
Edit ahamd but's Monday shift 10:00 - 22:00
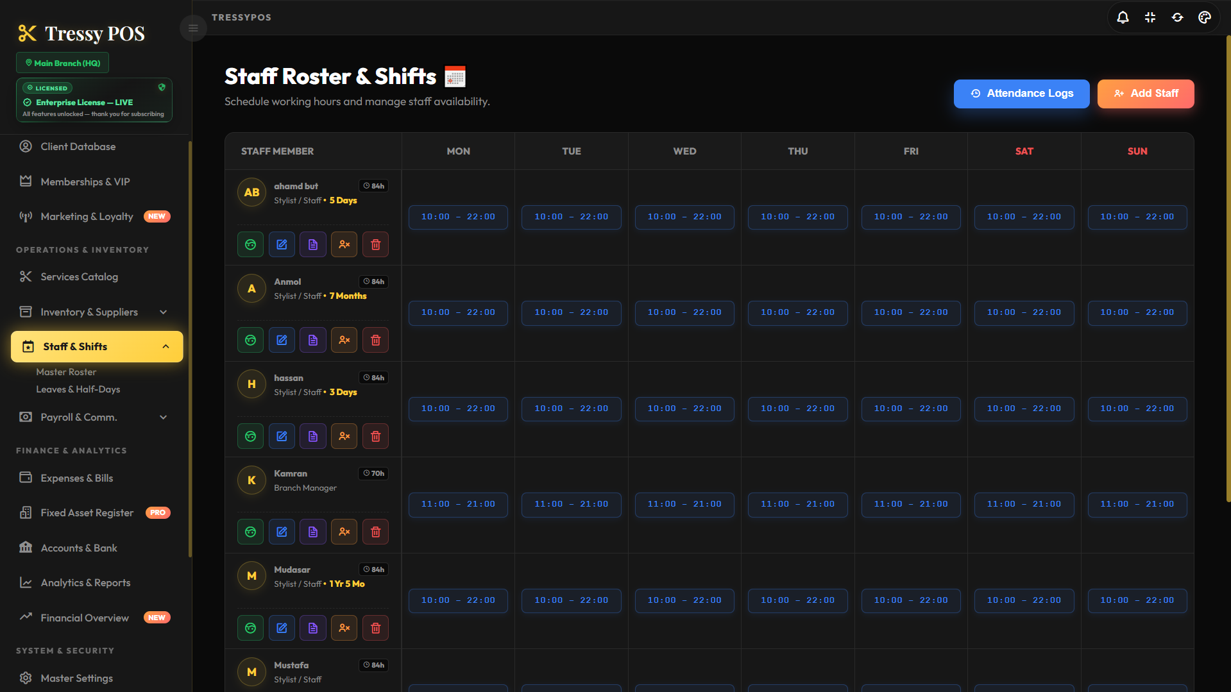[458, 217]
